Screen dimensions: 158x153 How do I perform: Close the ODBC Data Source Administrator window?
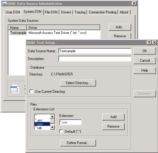[134, 4]
